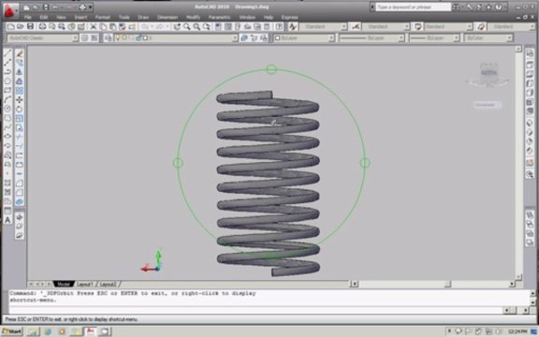Open the Standard text style dropdown
Viewport: 539px width, 337px height.
click(323, 26)
